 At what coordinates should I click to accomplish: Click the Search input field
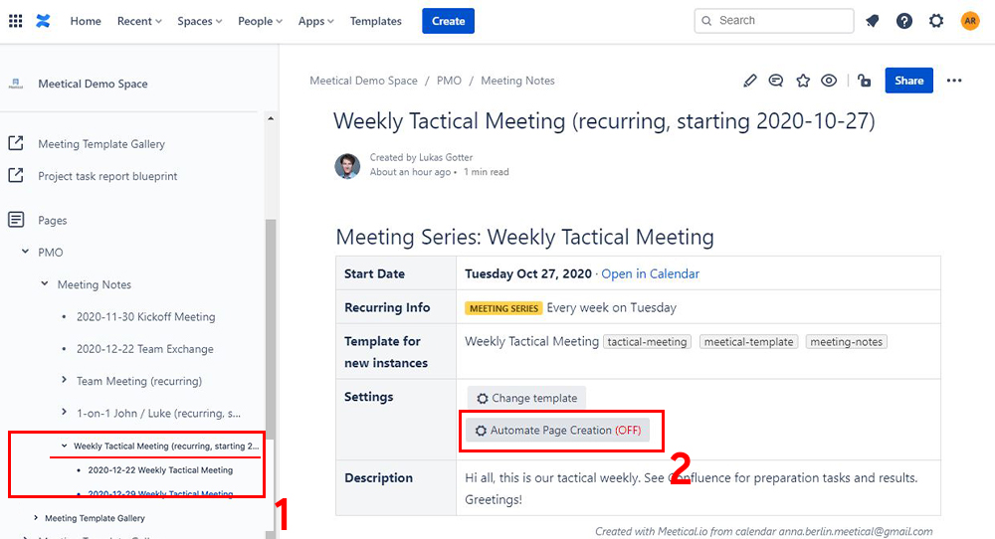[773, 21]
